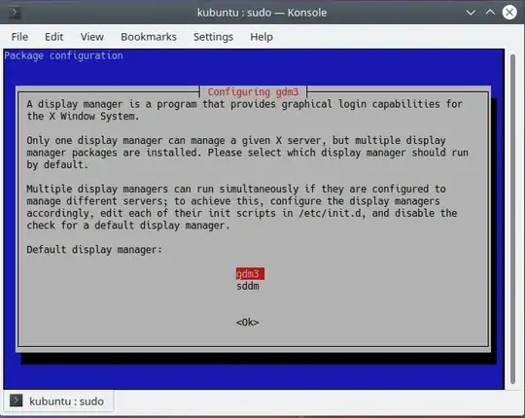Close Konsole with the X button
The height and width of the screenshot is (418, 525).
(509, 13)
